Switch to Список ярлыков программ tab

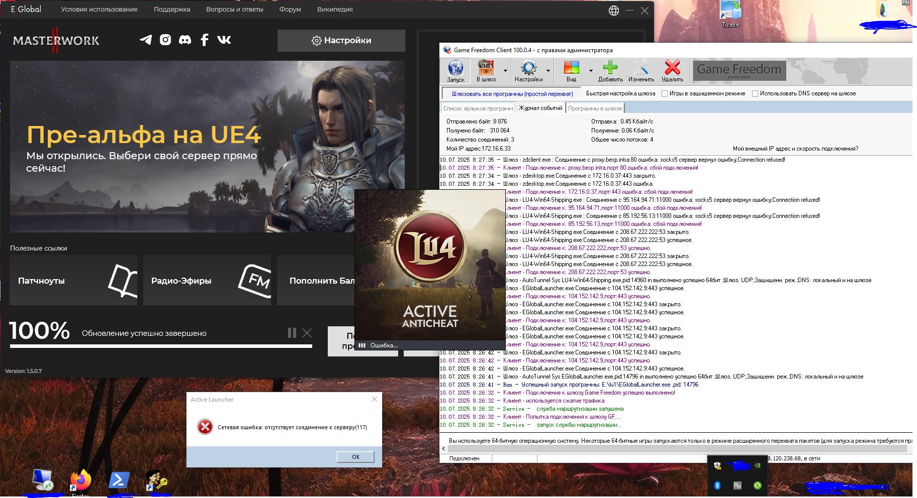point(478,108)
